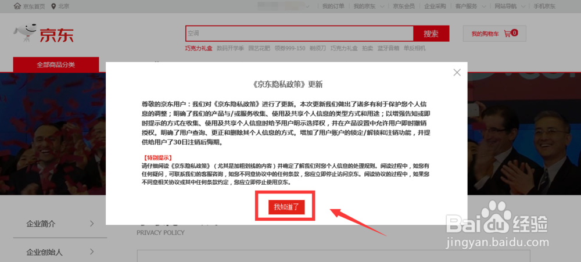581x262 pixels.
Task: Expand the 企业创始人 sidebar item
Action: [60, 252]
